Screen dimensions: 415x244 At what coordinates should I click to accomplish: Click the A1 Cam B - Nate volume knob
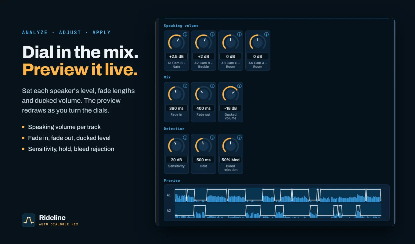[176, 42]
